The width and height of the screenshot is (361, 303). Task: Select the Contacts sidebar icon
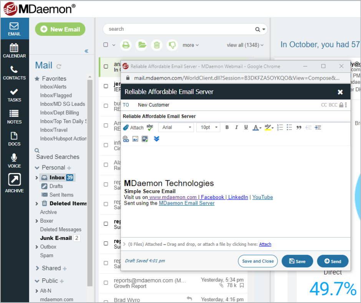pyautogui.click(x=14, y=73)
